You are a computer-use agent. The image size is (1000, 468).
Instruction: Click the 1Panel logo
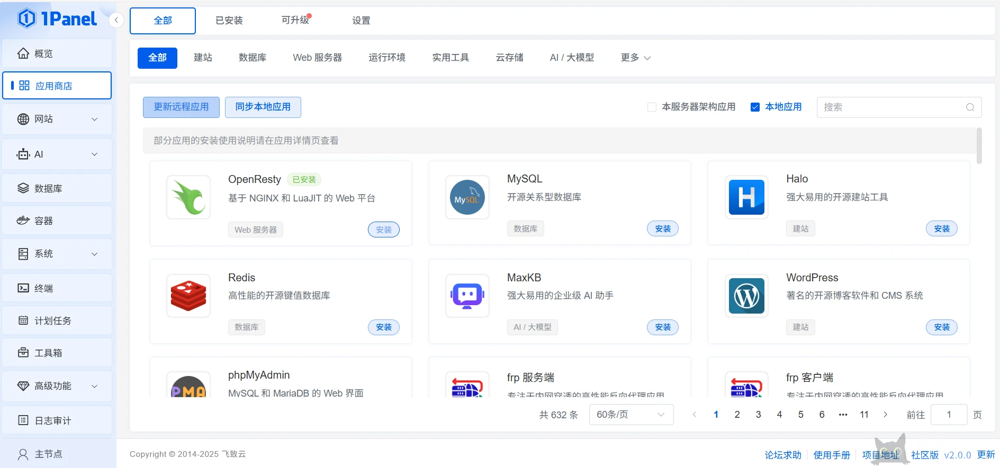(57, 19)
